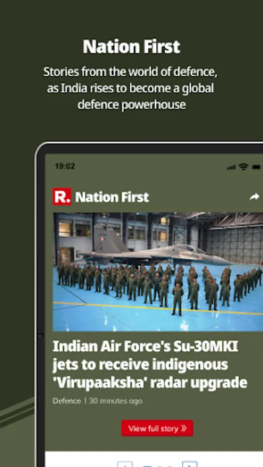263x467 pixels.
Task: Click the Nation First title beside the logo
Action: 112,197
